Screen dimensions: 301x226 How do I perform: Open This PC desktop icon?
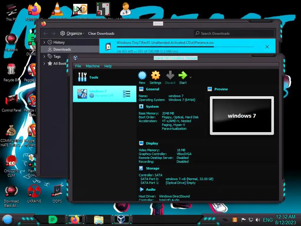[x=11, y=12]
